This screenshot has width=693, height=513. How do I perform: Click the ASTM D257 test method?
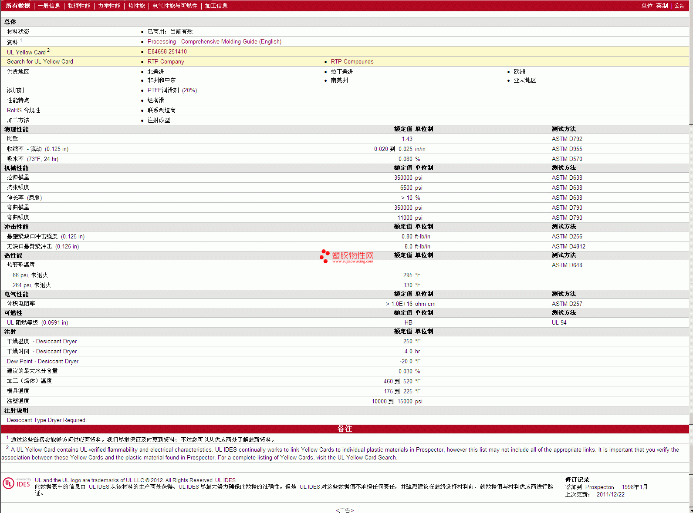point(567,304)
